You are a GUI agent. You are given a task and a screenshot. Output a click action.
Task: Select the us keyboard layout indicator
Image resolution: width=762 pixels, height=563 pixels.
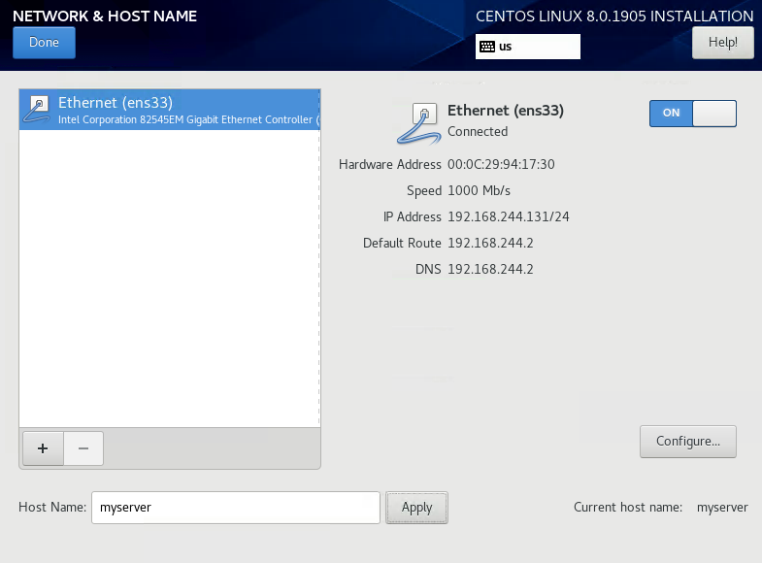[528, 47]
